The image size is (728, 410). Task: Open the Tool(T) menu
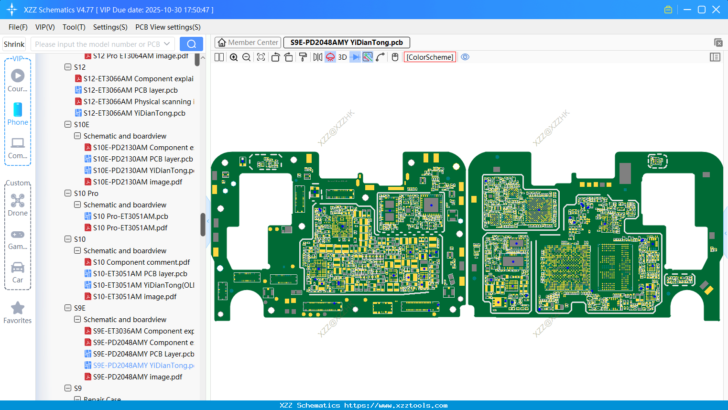click(74, 27)
